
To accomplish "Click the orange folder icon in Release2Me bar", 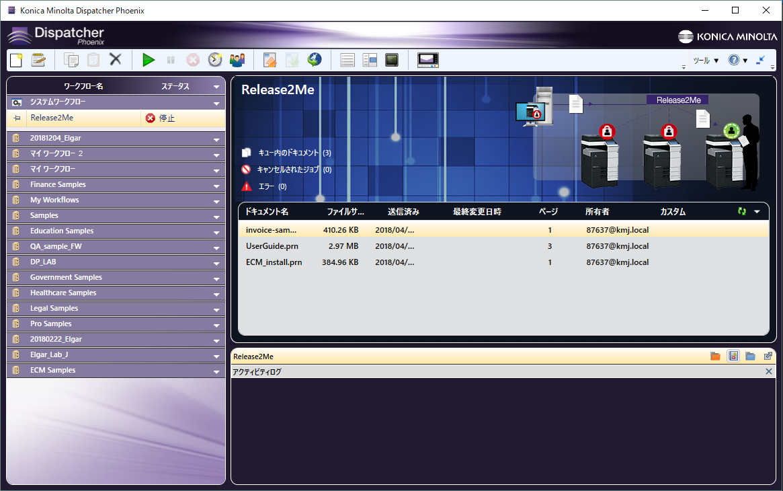I will (x=715, y=356).
